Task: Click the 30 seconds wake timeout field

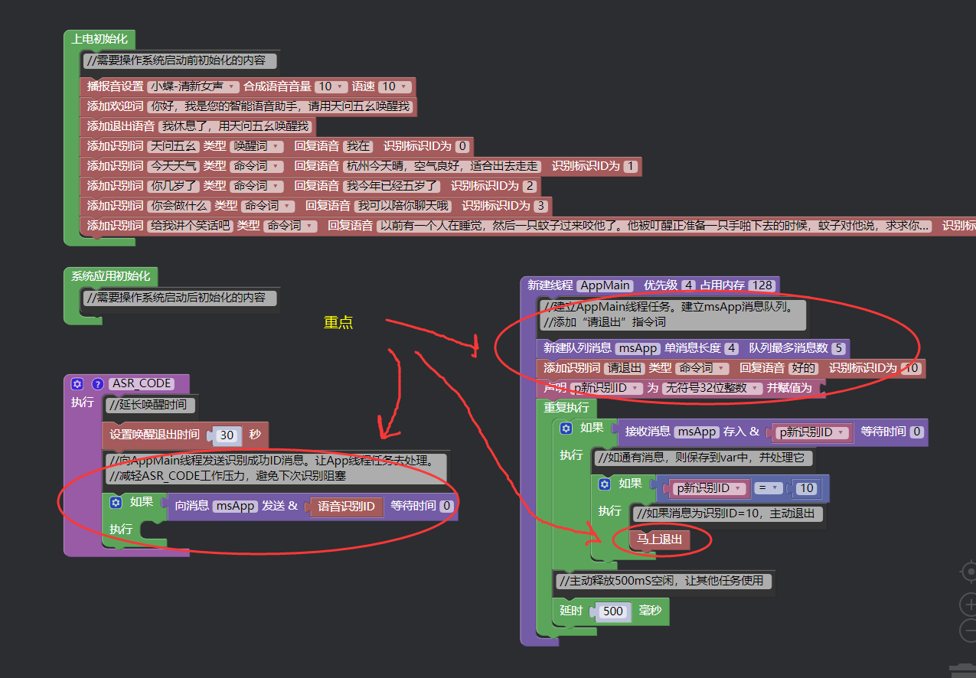Action: click(227, 435)
